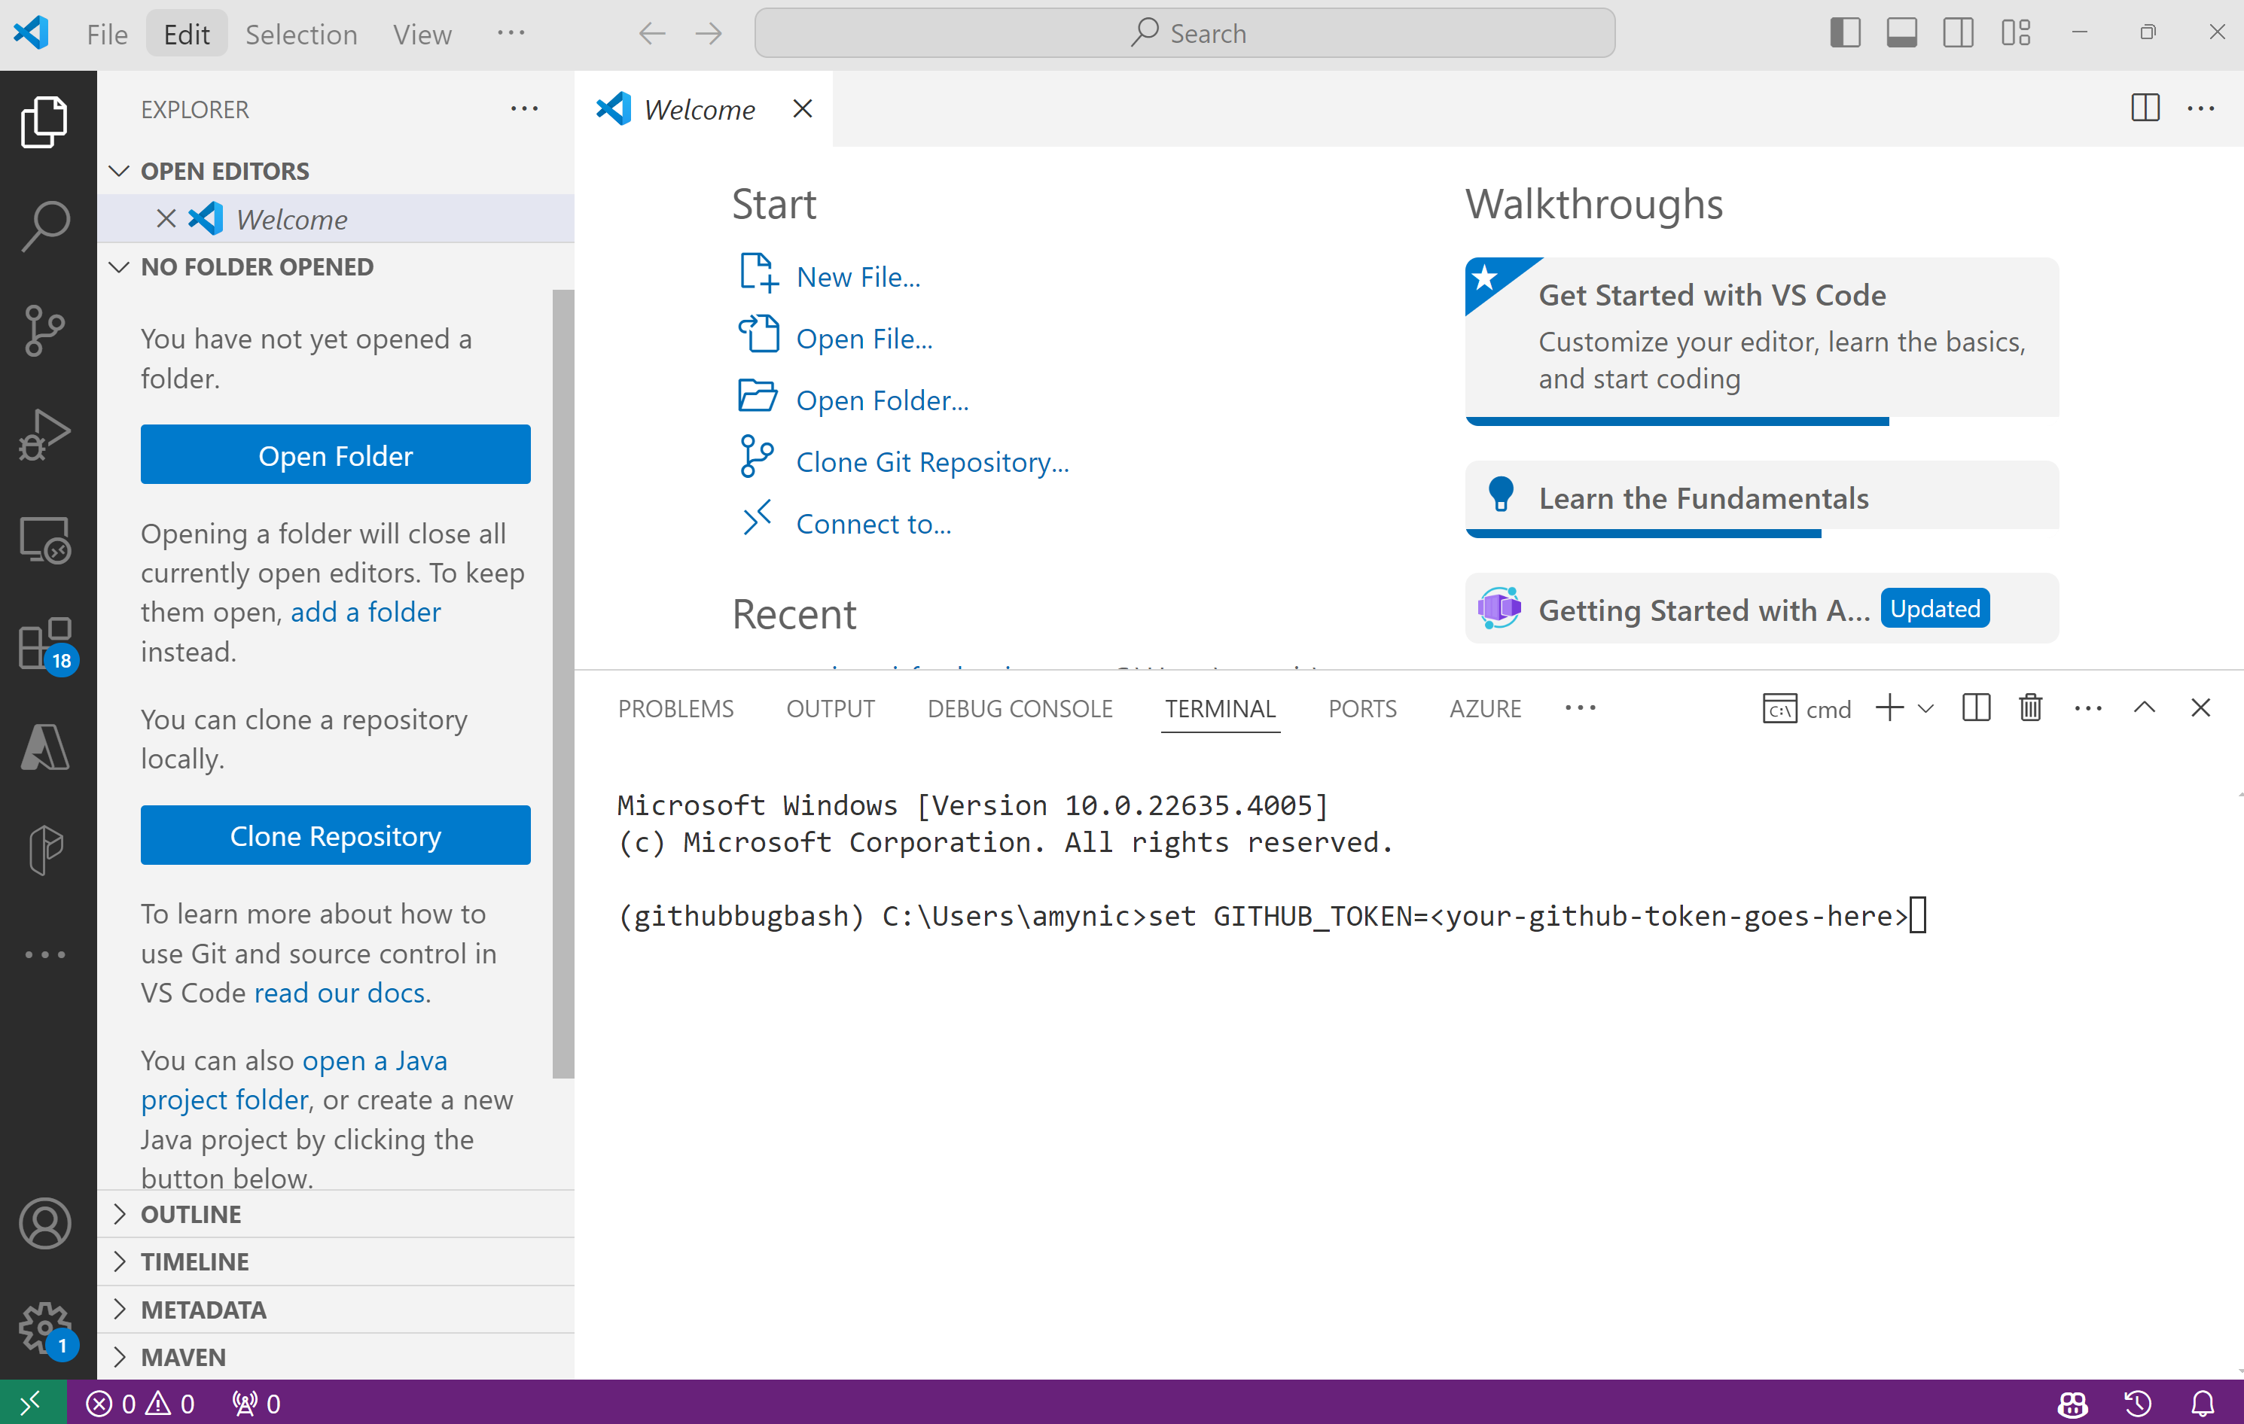The image size is (2244, 1424).
Task: Click the Clone Git Repository link
Action: (x=932, y=462)
